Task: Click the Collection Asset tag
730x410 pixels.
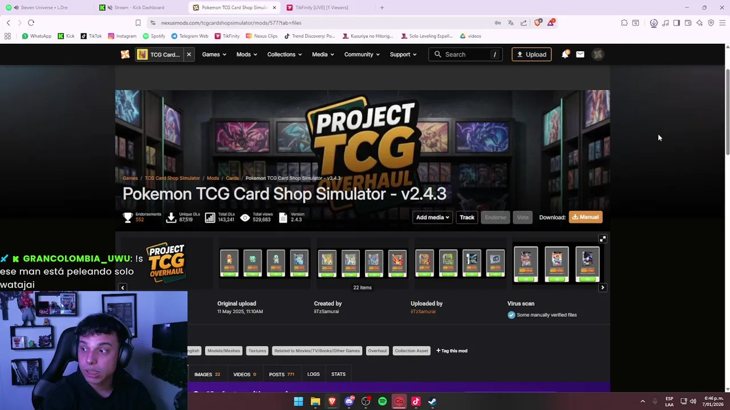Action: coord(411,351)
